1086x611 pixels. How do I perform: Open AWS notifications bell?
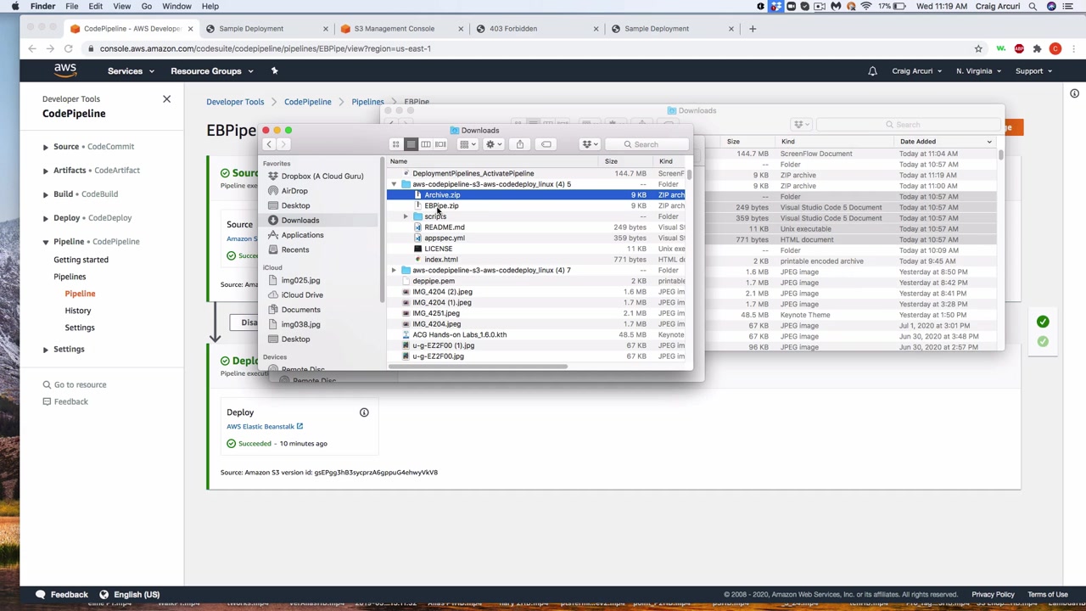[872, 71]
